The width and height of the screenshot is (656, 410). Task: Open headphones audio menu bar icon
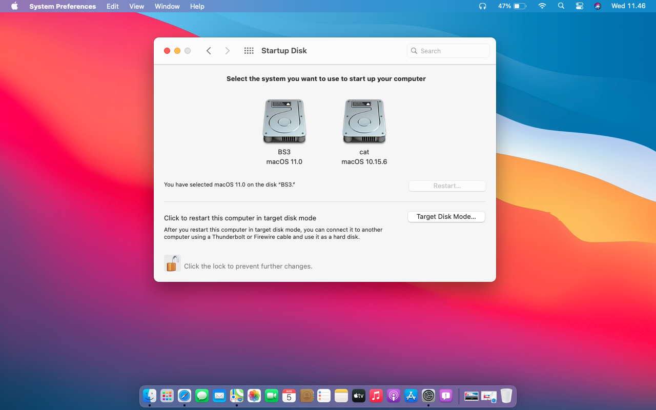coord(482,6)
